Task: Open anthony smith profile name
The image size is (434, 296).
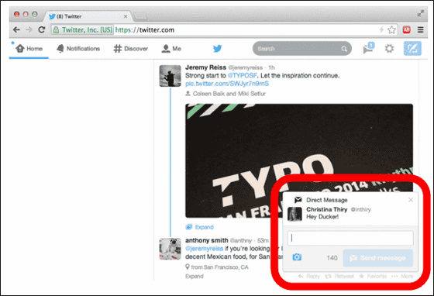Action: (206, 240)
